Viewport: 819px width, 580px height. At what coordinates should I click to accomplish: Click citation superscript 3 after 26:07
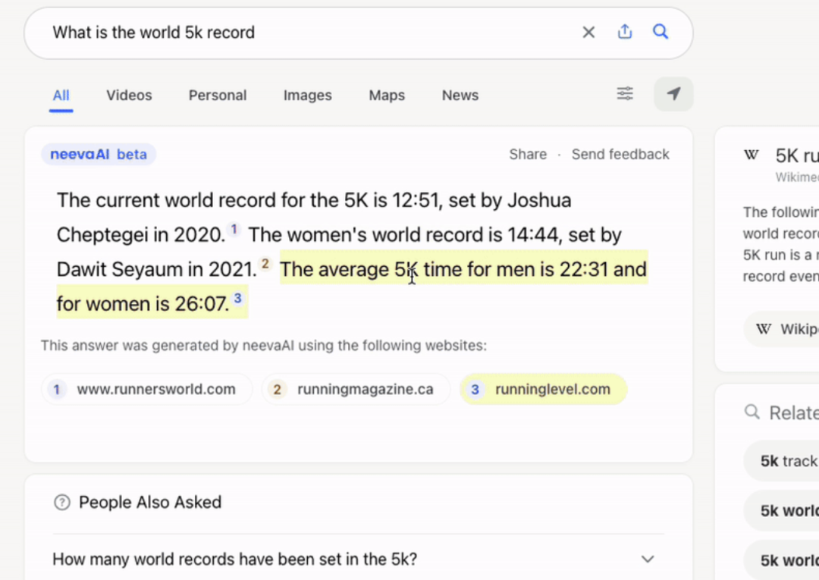237,298
